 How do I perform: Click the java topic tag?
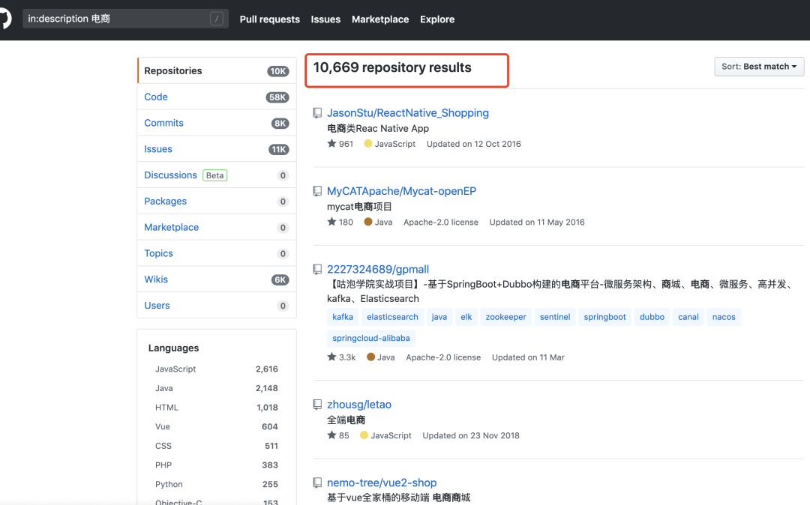(x=439, y=317)
